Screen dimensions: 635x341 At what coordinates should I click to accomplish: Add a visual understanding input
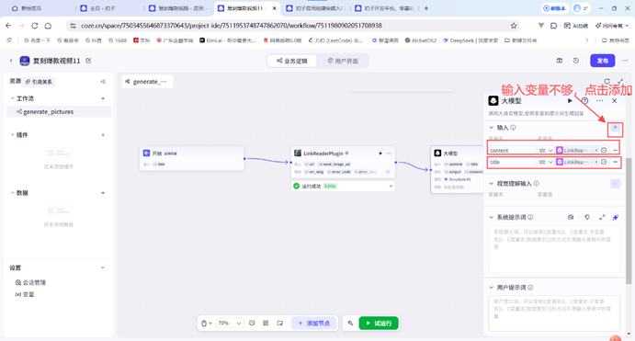point(615,184)
